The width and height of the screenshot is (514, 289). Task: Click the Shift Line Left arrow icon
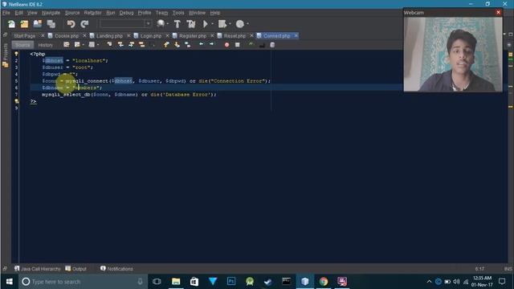pos(202,44)
